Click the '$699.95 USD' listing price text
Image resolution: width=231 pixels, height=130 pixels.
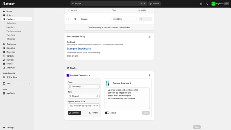point(72,56)
